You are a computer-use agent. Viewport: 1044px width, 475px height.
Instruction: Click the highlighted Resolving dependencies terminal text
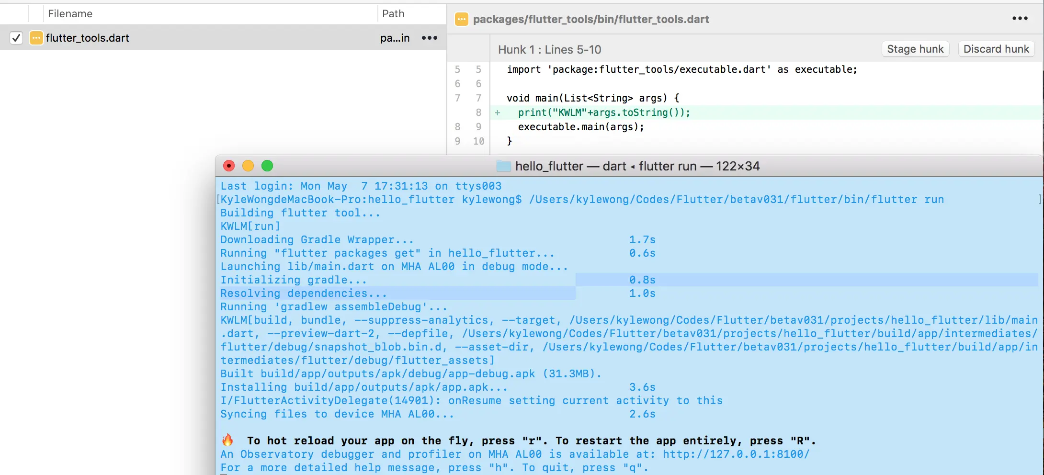coord(304,293)
